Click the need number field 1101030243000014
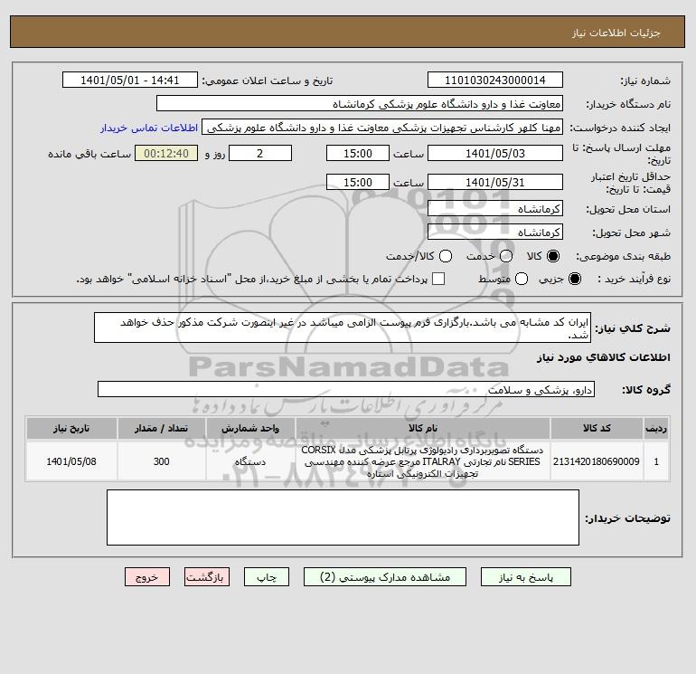 click(x=495, y=81)
